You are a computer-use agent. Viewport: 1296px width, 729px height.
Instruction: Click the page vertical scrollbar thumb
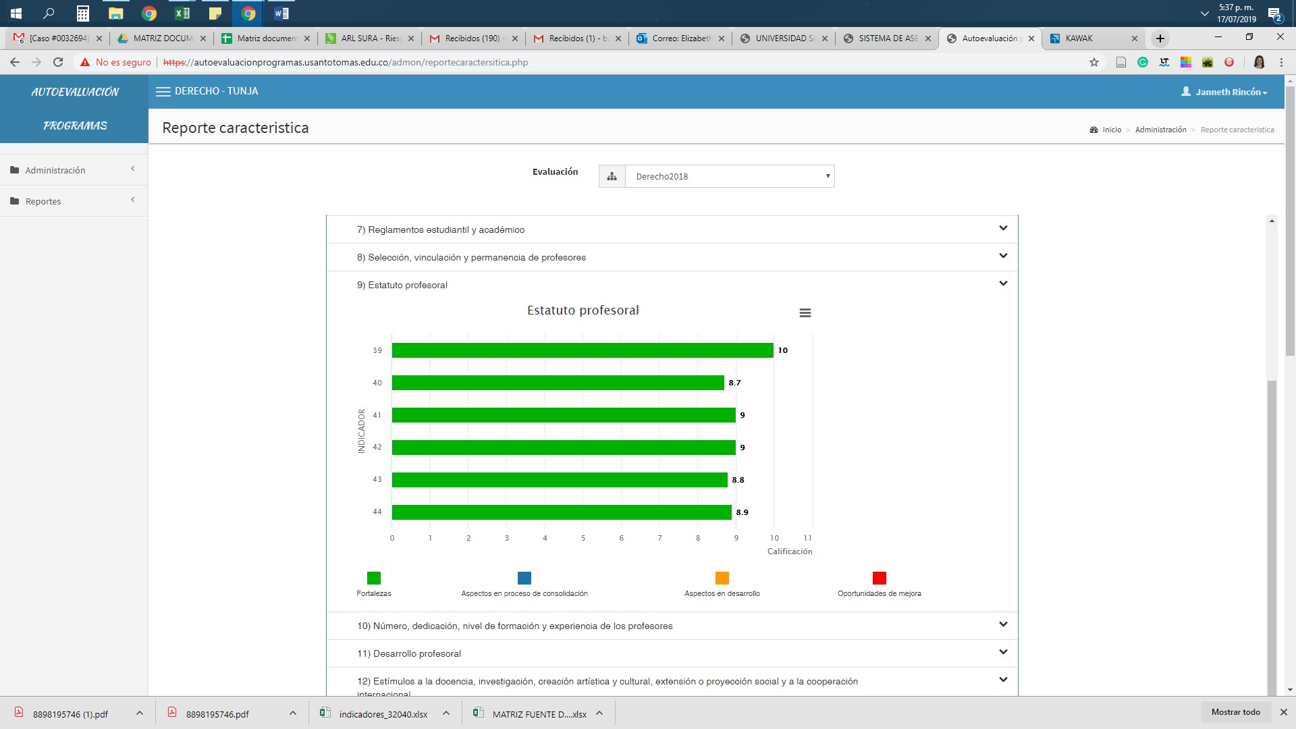[x=1290, y=219]
